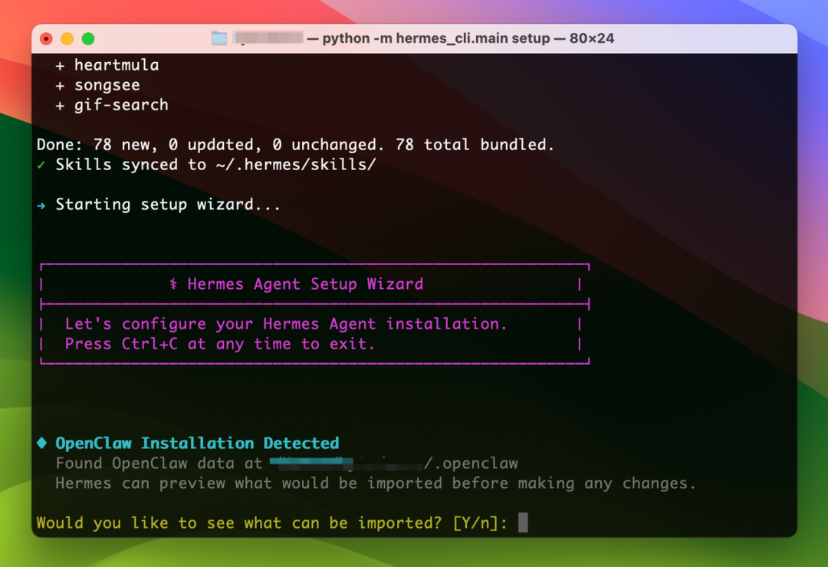The image size is (828, 567).
Task: Click the 'Starting setup wizard...' text
Action: (168, 205)
